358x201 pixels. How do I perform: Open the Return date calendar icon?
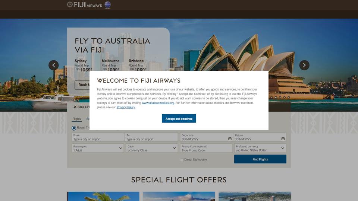click(x=283, y=139)
